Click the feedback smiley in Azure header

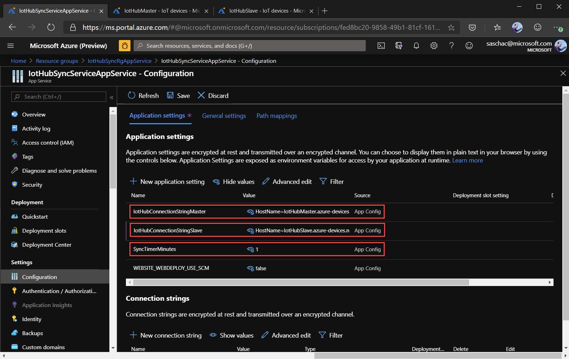click(x=469, y=46)
